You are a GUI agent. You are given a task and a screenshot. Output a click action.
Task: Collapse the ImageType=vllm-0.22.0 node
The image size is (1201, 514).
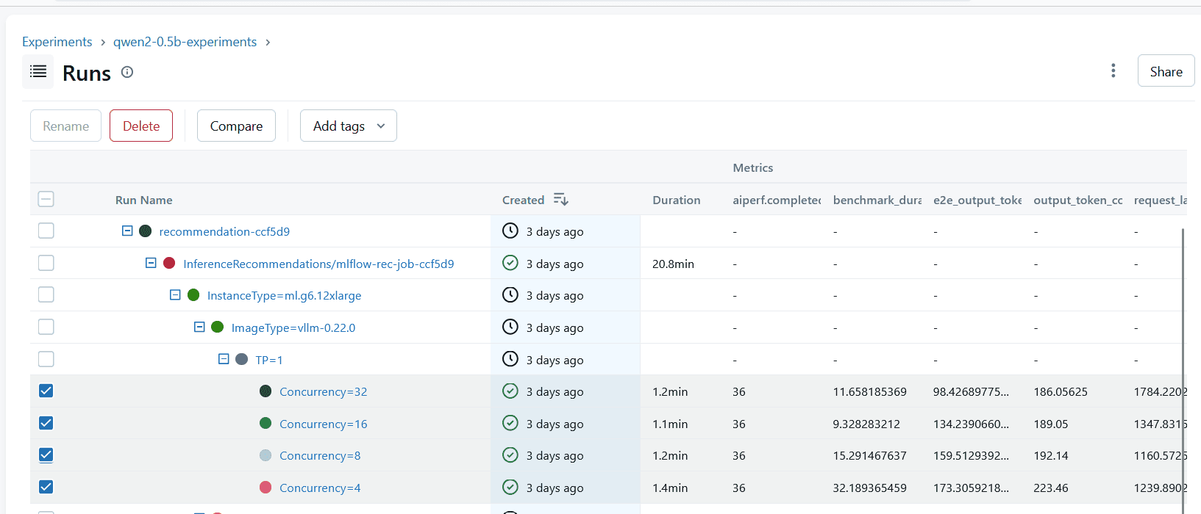click(199, 327)
